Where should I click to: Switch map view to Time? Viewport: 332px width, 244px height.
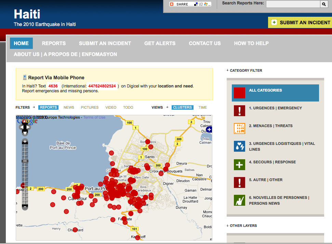(x=202, y=107)
